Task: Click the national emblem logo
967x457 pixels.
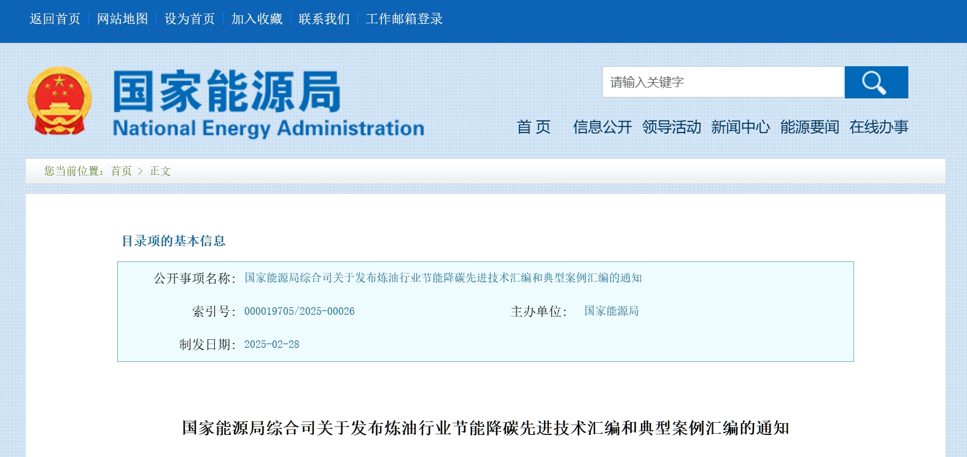Action: point(59,101)
